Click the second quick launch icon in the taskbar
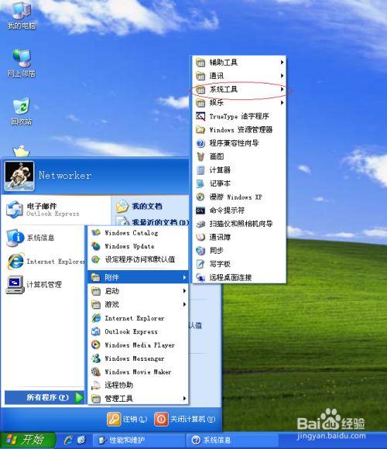Screen dimensions: 387x449 (x=81, y=440)
